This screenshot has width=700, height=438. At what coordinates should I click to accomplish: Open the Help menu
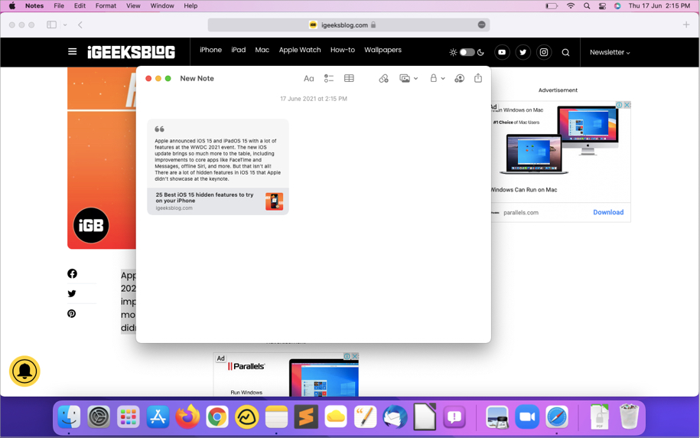190,6
